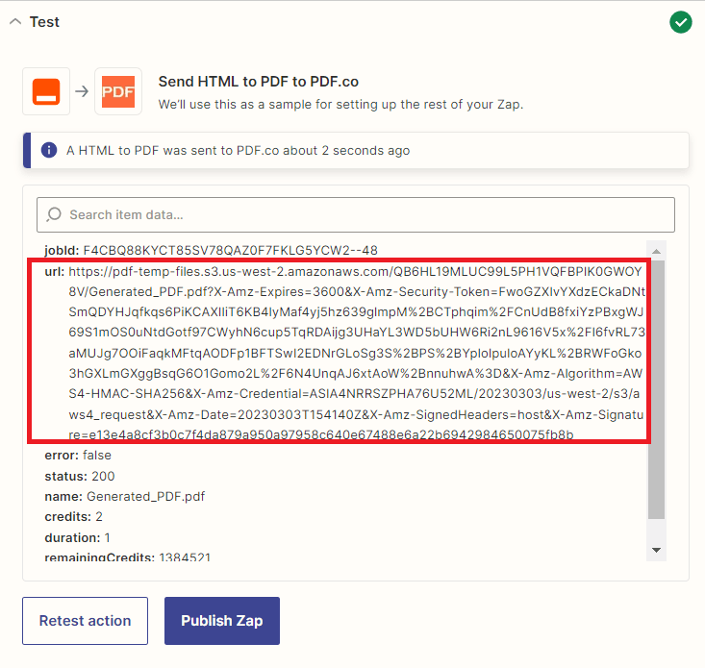Focus the Search item data field
Screen dimensions: 705x668
click(x=365, y=214)
